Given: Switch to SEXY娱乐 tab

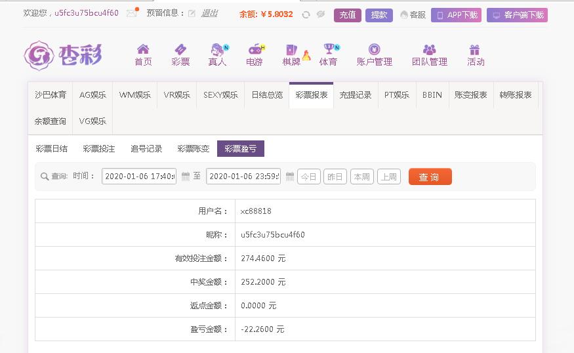Looking at the screenshot, I should click(x=220, y=95).
